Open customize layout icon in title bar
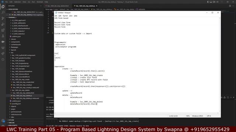 point(217,2)
